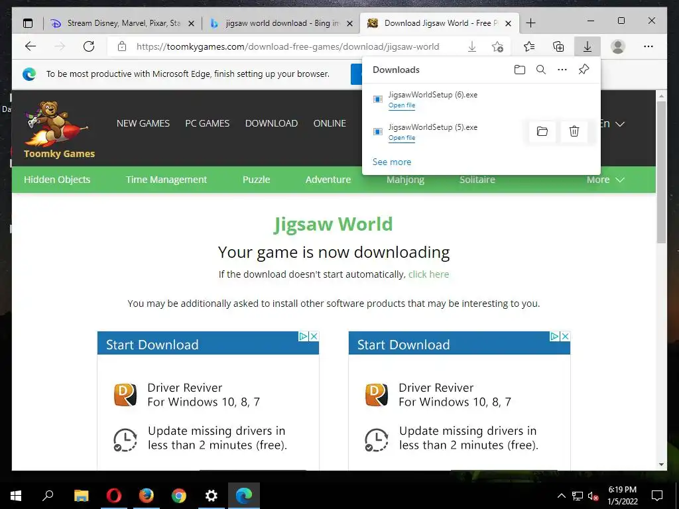Search downloads in the panel
This screenshot has height=509, width=679.
541,70
